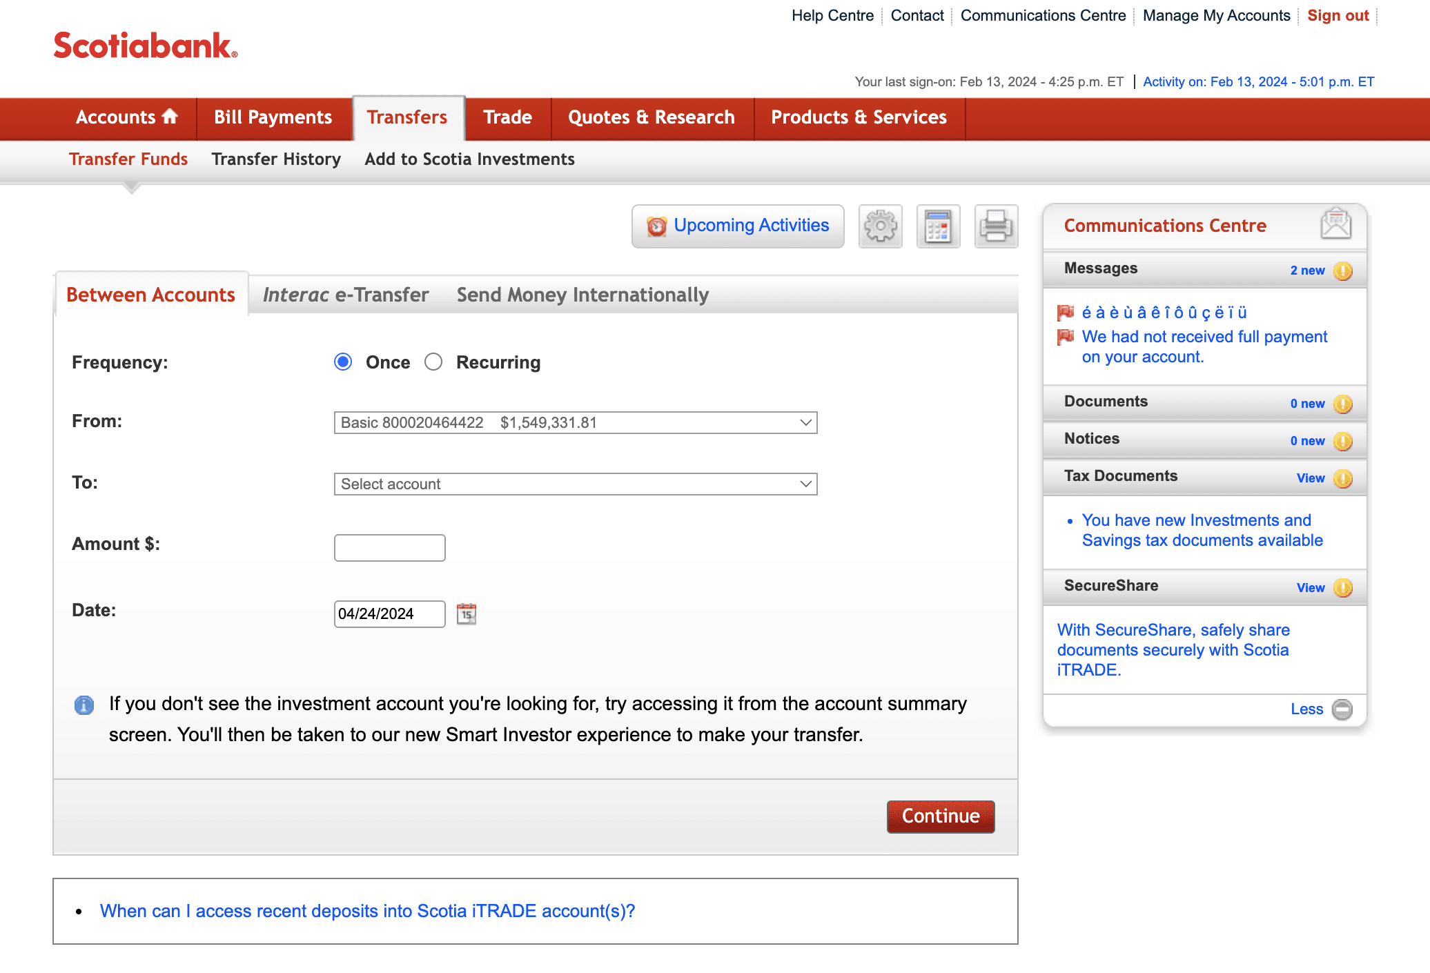Switch to Interac e-Transfer tab
This screenshot has width=1430, height=973.
coord(346,295)
